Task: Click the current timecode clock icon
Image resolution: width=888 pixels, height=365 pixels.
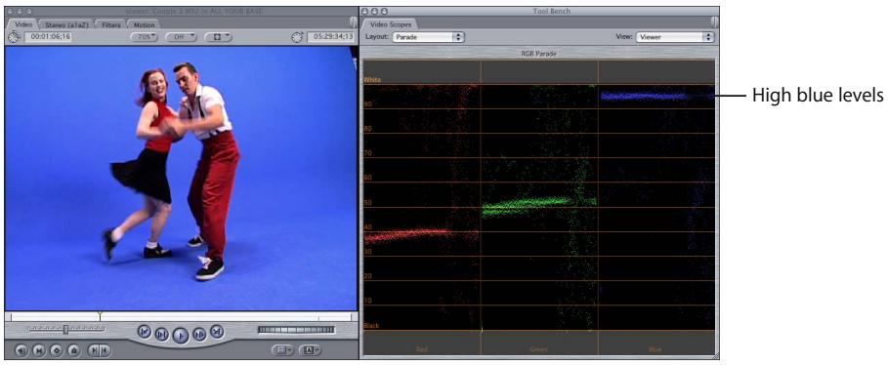Action: pyautogui.click(x=298, y=37)
